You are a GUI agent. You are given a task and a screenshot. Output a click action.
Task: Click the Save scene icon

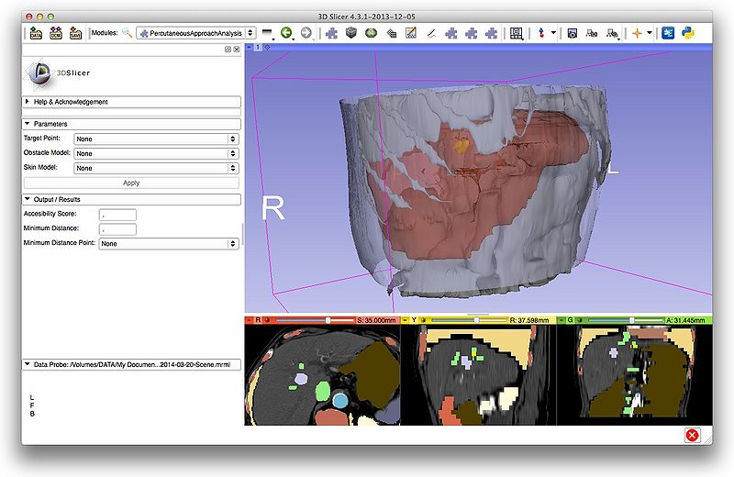click(x=75, y=33)
